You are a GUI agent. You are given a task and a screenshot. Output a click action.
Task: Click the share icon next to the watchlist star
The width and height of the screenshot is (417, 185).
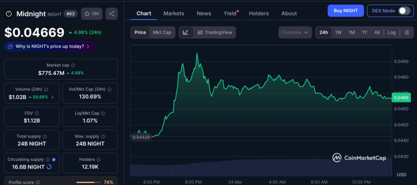[112, 14]
